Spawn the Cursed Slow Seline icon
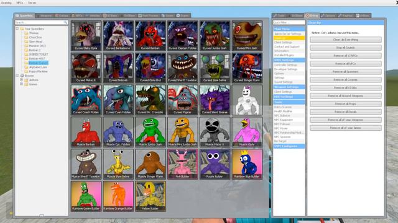 pos(215,68)
